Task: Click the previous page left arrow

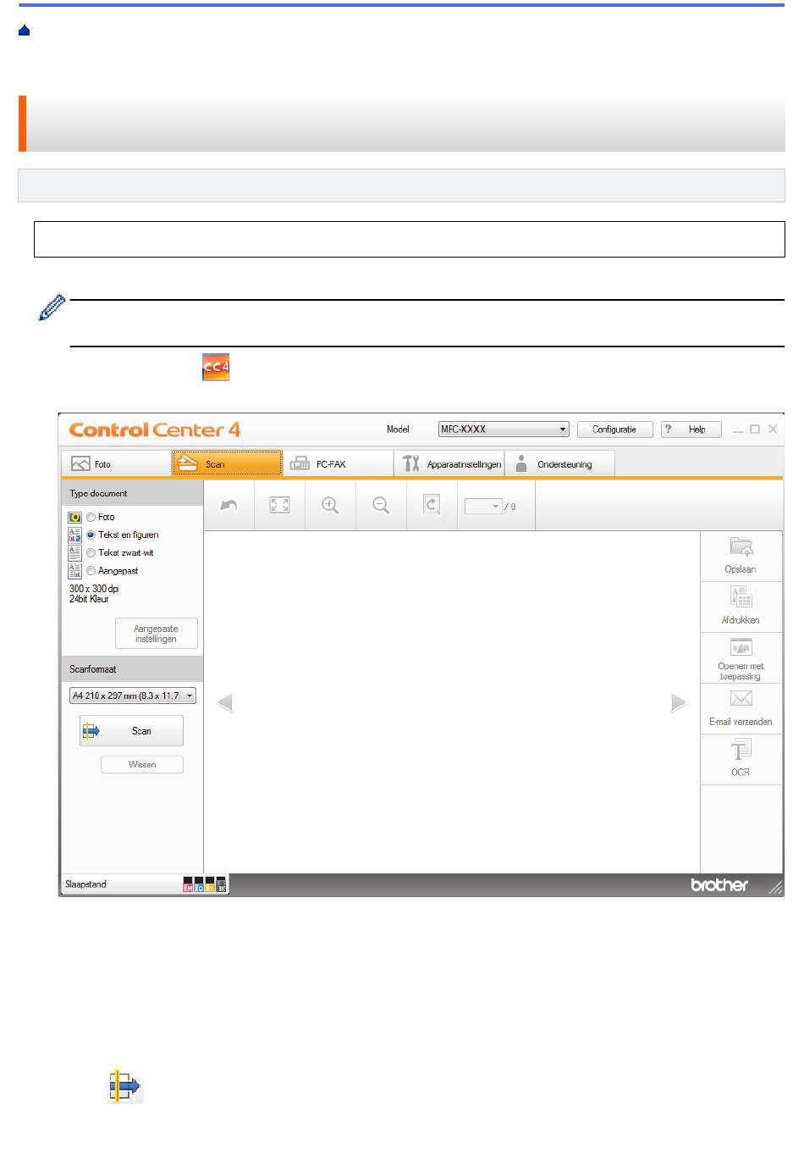Action: pos(225,703)
